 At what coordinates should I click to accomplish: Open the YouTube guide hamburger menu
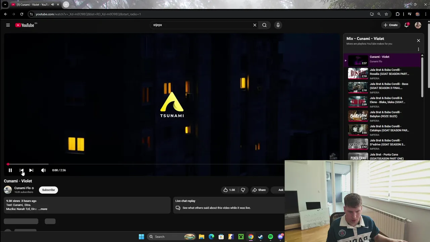coord(8,25)
